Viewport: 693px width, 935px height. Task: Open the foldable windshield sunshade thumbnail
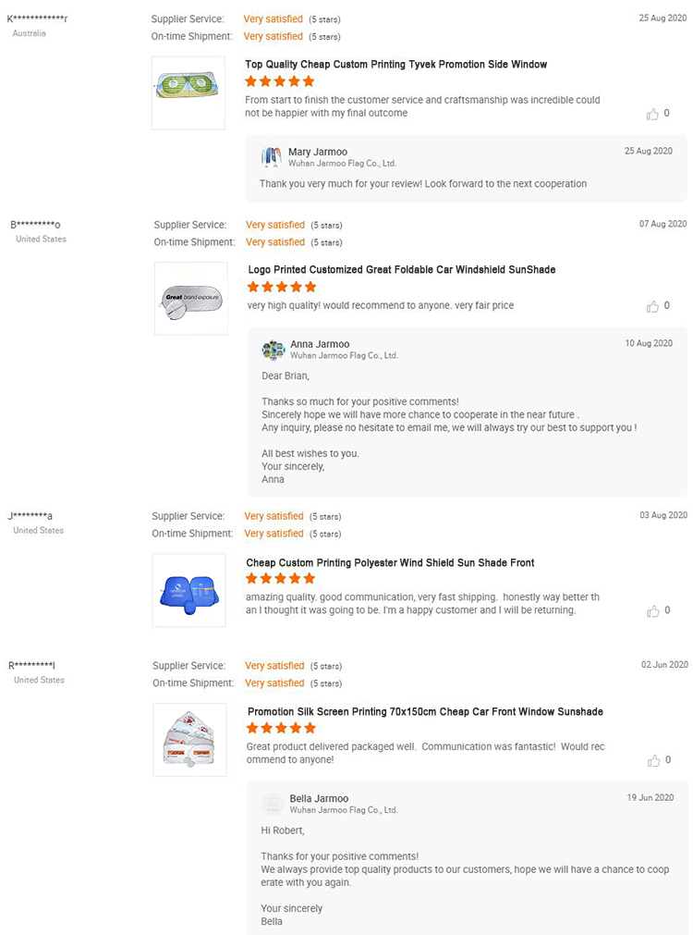(x=190, y=299)
